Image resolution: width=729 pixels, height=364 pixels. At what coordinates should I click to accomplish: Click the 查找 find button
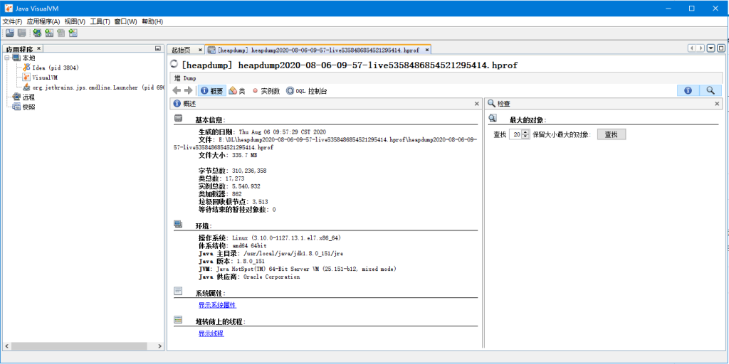tap(612, 134)
